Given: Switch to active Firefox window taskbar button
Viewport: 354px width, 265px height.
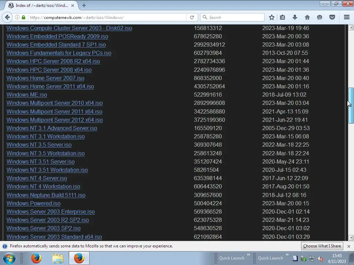Looking at the screenshot, I should pos(79,258).
